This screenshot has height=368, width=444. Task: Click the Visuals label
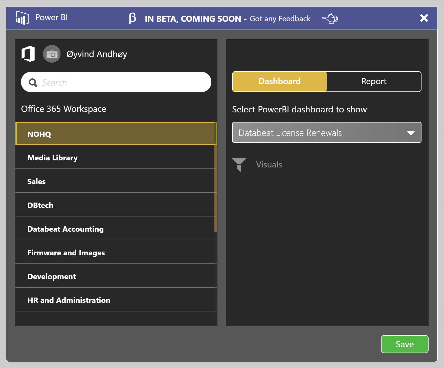click(x=269, y=165)
